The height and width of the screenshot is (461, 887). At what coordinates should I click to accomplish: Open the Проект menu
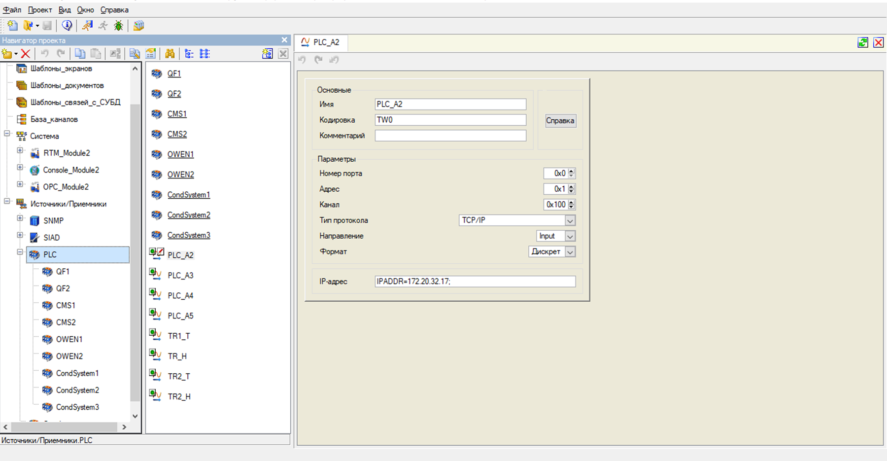click(x=40, y=10)
